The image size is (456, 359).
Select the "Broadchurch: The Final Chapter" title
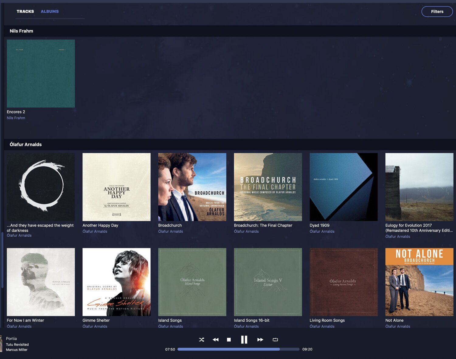point(263,225)
